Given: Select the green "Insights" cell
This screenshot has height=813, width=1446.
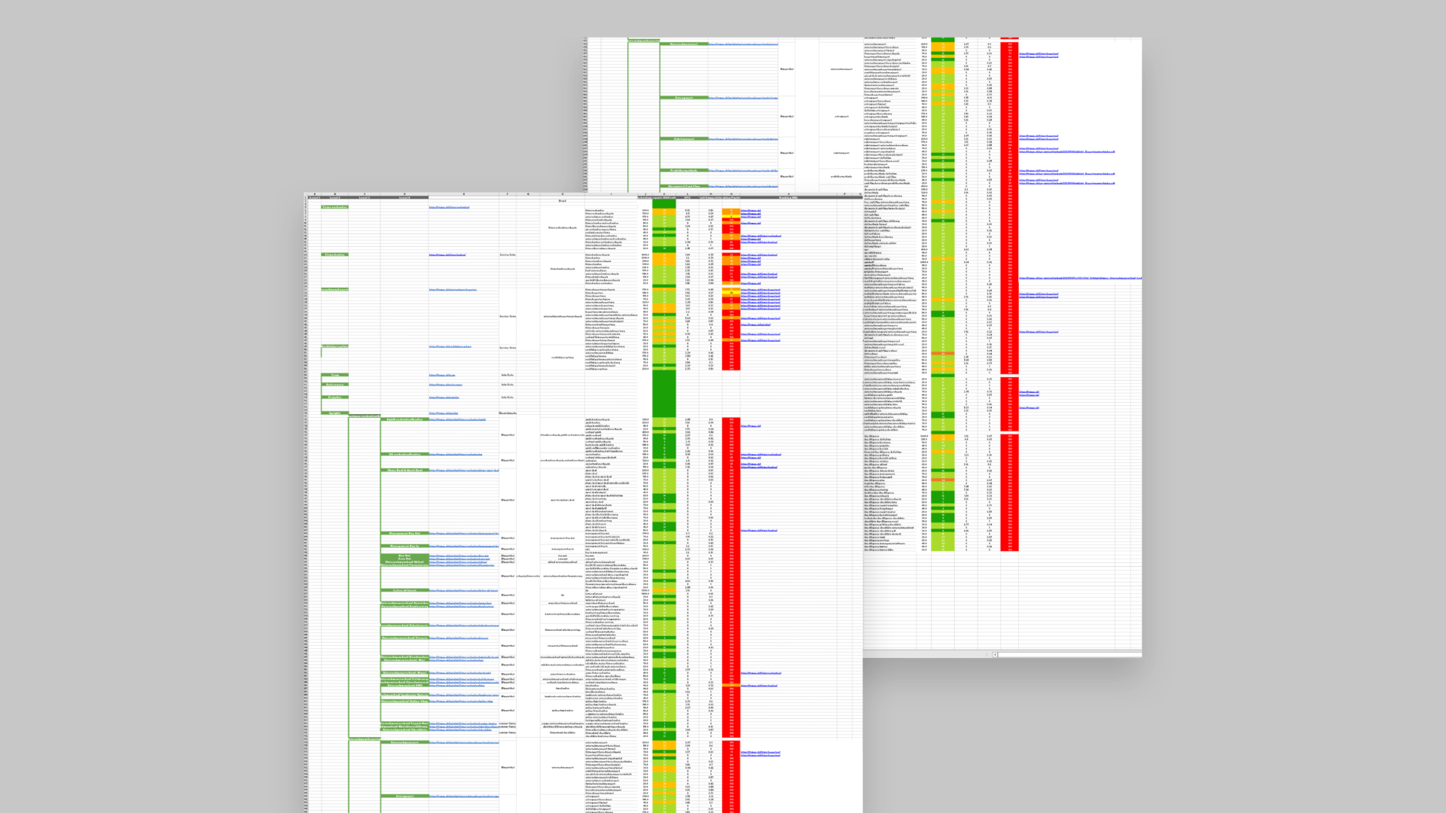Looking at the screenshot, I should point(334,413).
